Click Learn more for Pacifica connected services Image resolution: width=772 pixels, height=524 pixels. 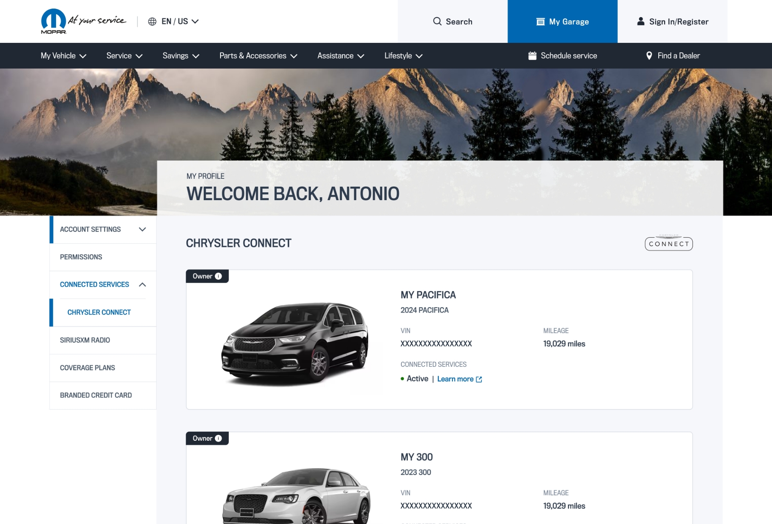(x=456, y=379)
